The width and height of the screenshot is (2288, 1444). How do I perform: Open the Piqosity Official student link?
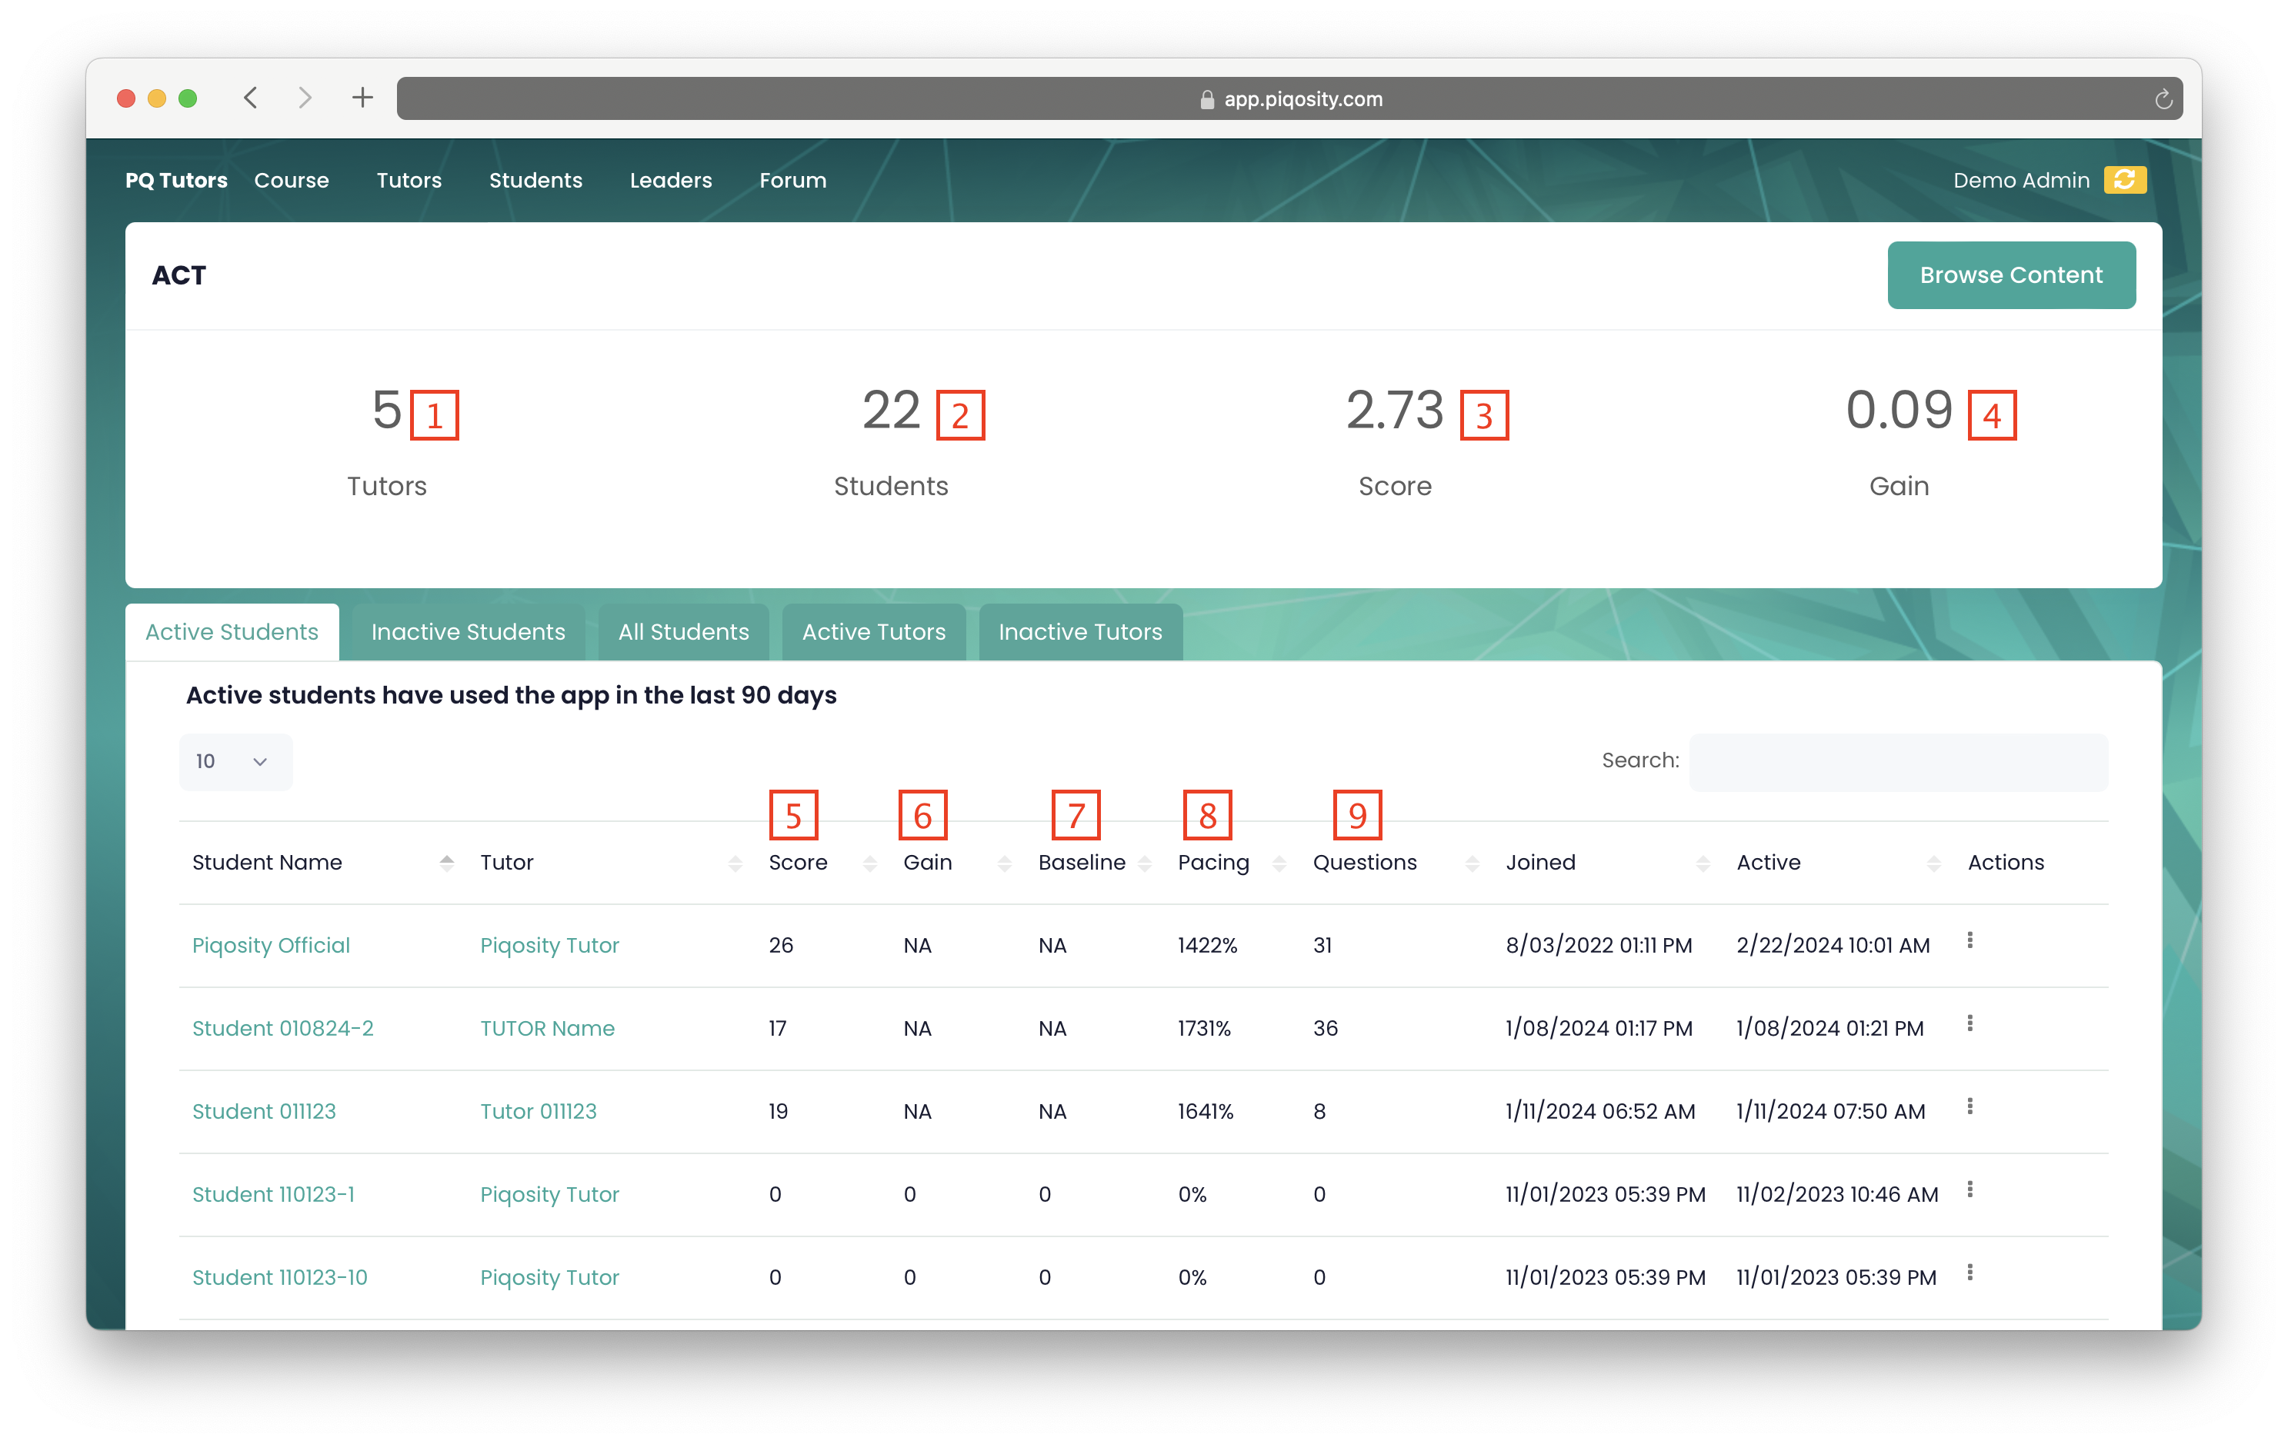click(x=271, y=946)
